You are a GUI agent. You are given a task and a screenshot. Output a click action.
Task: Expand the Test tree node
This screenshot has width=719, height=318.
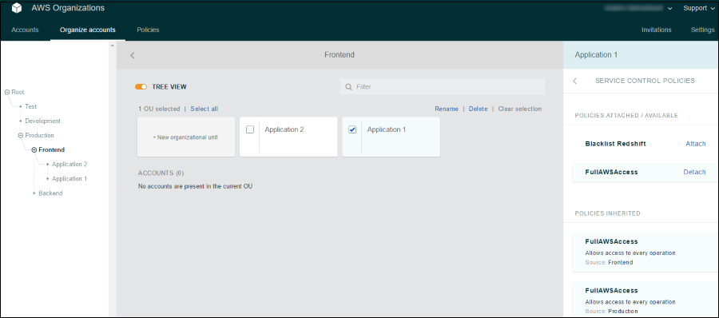pos(21,106)
